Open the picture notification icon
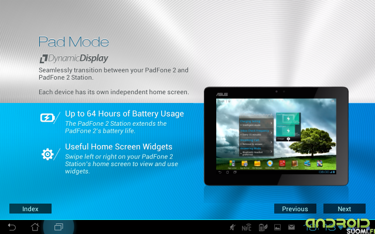The image size is (375, 234). (277, 228)
